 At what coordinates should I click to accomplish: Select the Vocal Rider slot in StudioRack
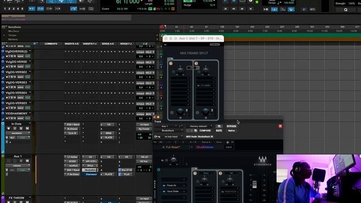(x=174, y=191)
